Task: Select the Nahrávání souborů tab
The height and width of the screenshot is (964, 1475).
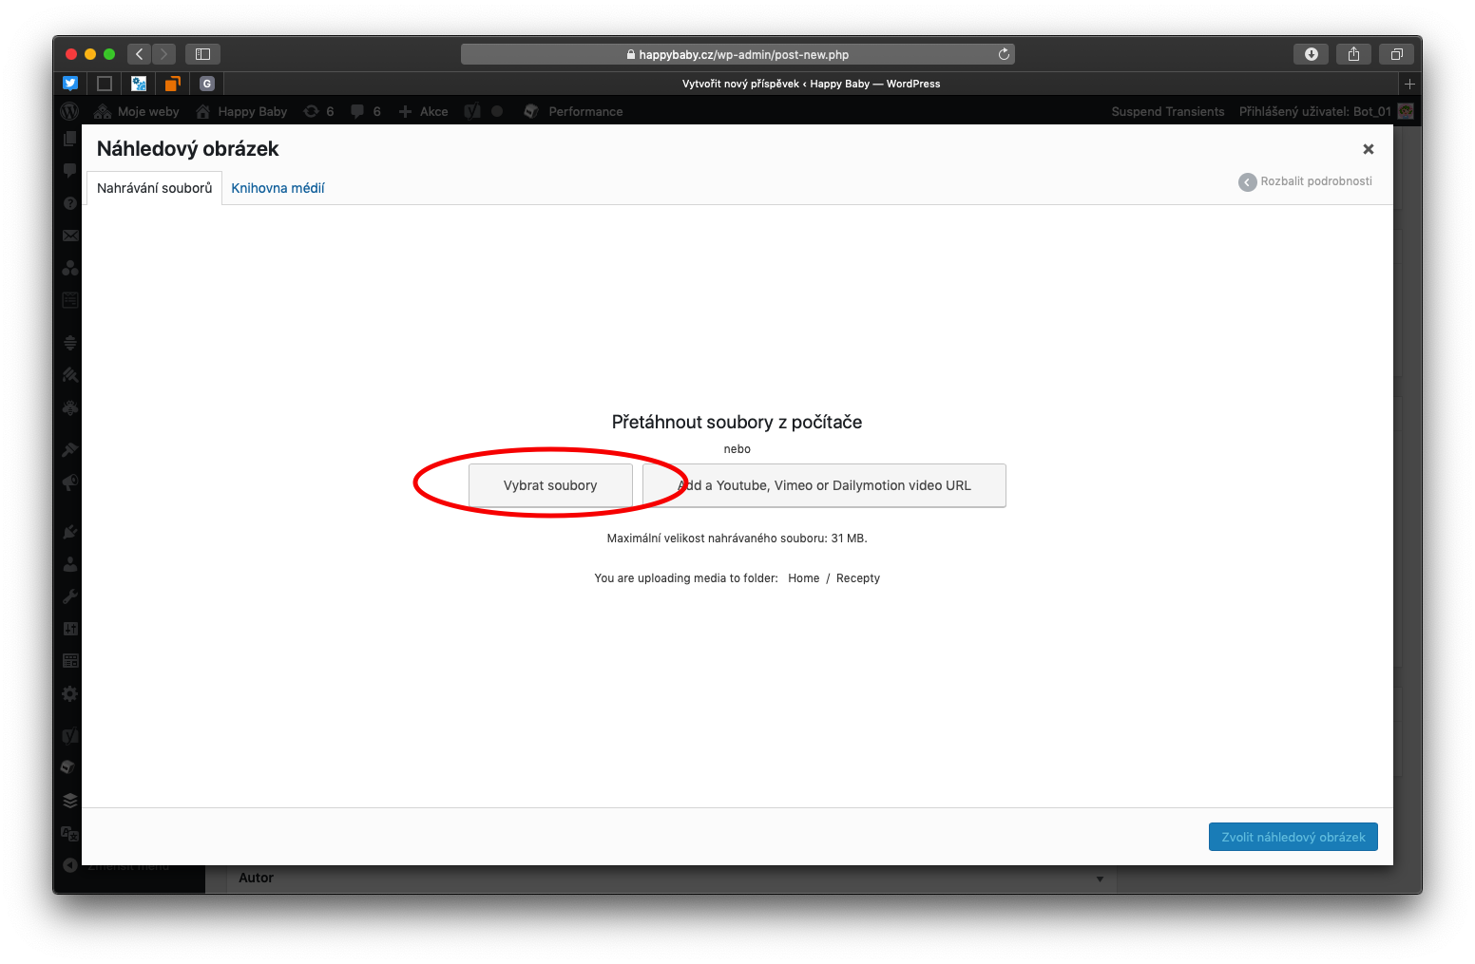Action: [154, 188]
